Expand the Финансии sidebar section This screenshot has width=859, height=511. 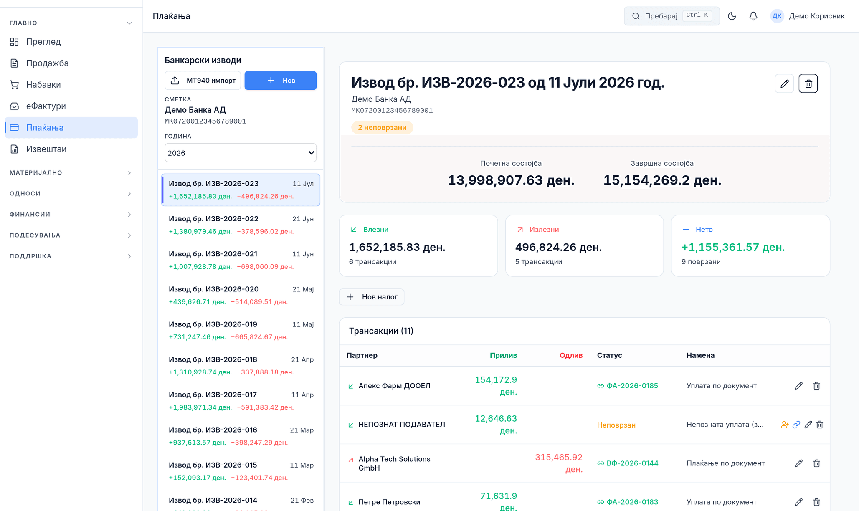coord(71,215)
